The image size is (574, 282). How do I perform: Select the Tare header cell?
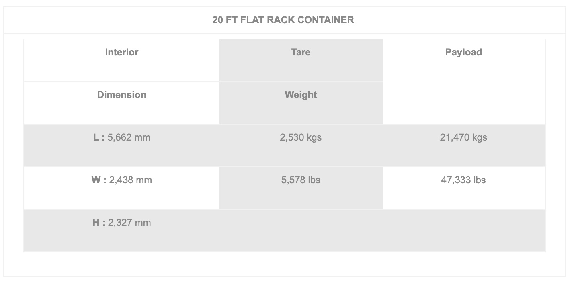tap(301, 60)
